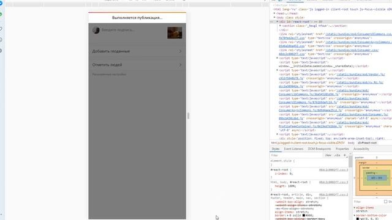Expand the last script node before fixed div
Image resolution: width=392 pixels, height=220 pixels.
[x=277, y=134]
